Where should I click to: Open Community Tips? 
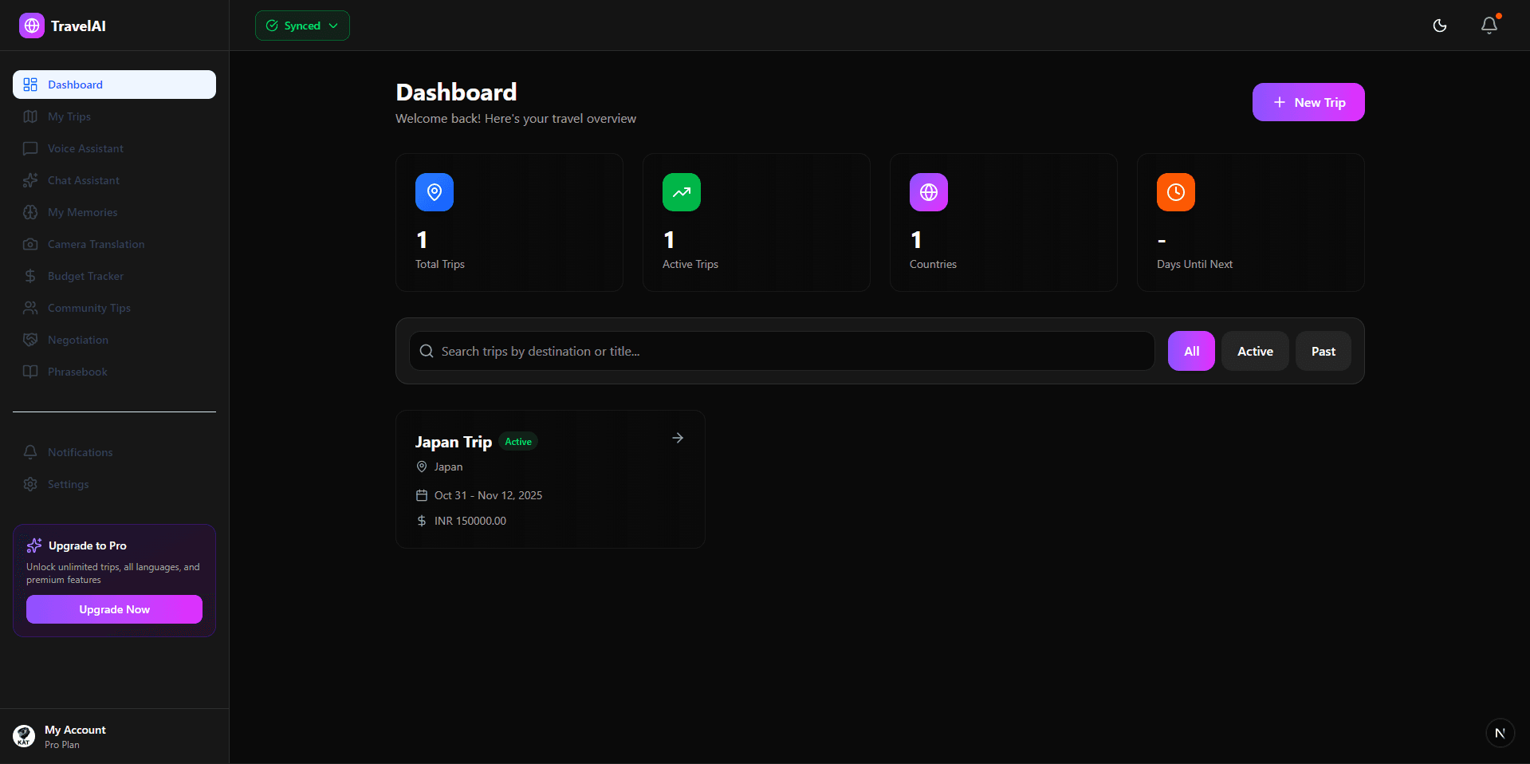[88, 308]
